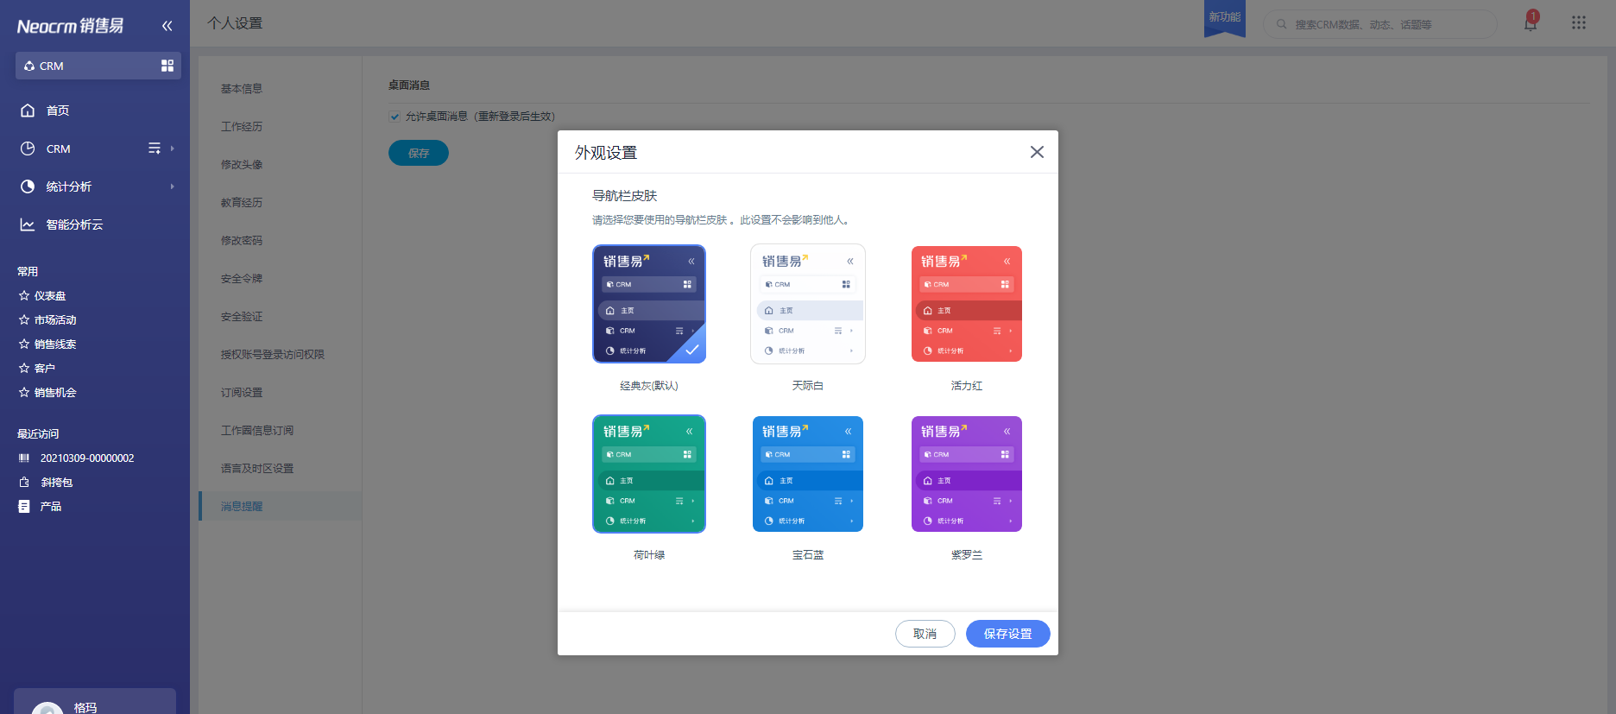The height and width of the screenshot is (714, 1616).
Task: Click 保存设置 button
Action: coord(1008,634)
